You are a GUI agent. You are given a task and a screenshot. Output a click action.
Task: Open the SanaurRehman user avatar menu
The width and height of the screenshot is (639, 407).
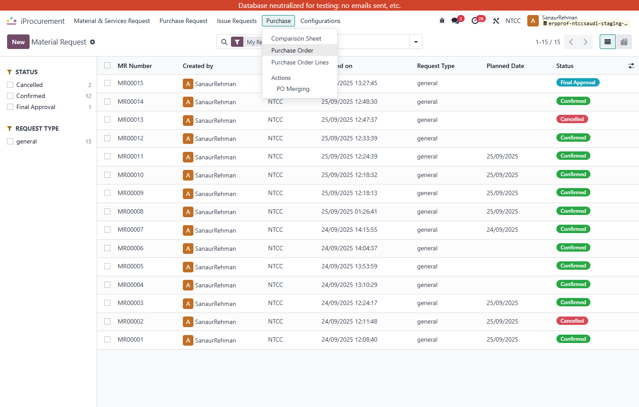point(533,21)
